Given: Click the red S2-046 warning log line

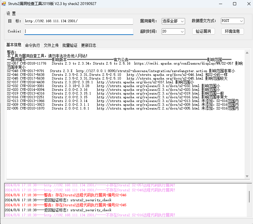Looking at the screenshot, I should (x=65, y=195).
